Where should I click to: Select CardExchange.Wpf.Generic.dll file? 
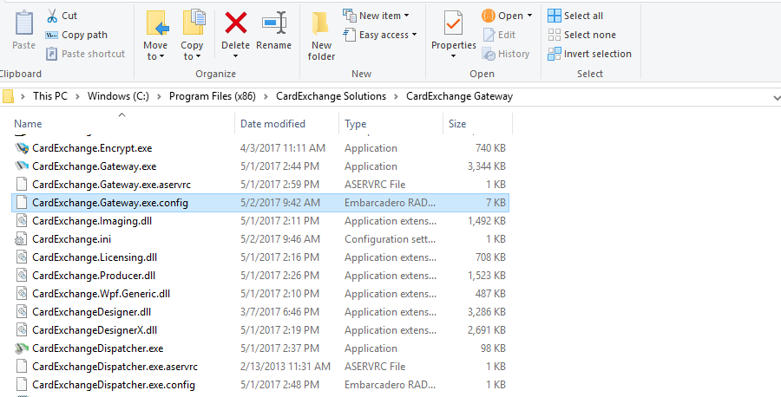pos(260,294)
